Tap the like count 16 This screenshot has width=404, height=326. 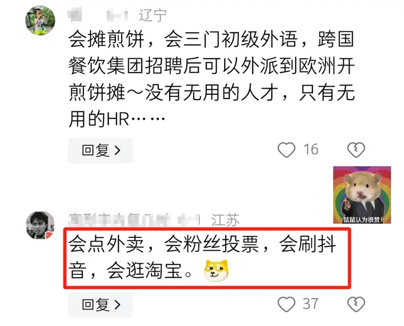point(311,150)
